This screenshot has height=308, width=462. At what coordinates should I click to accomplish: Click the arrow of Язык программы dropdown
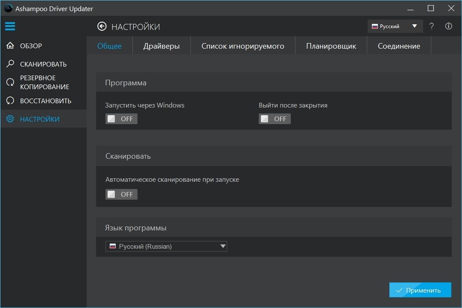click(223, 246)
